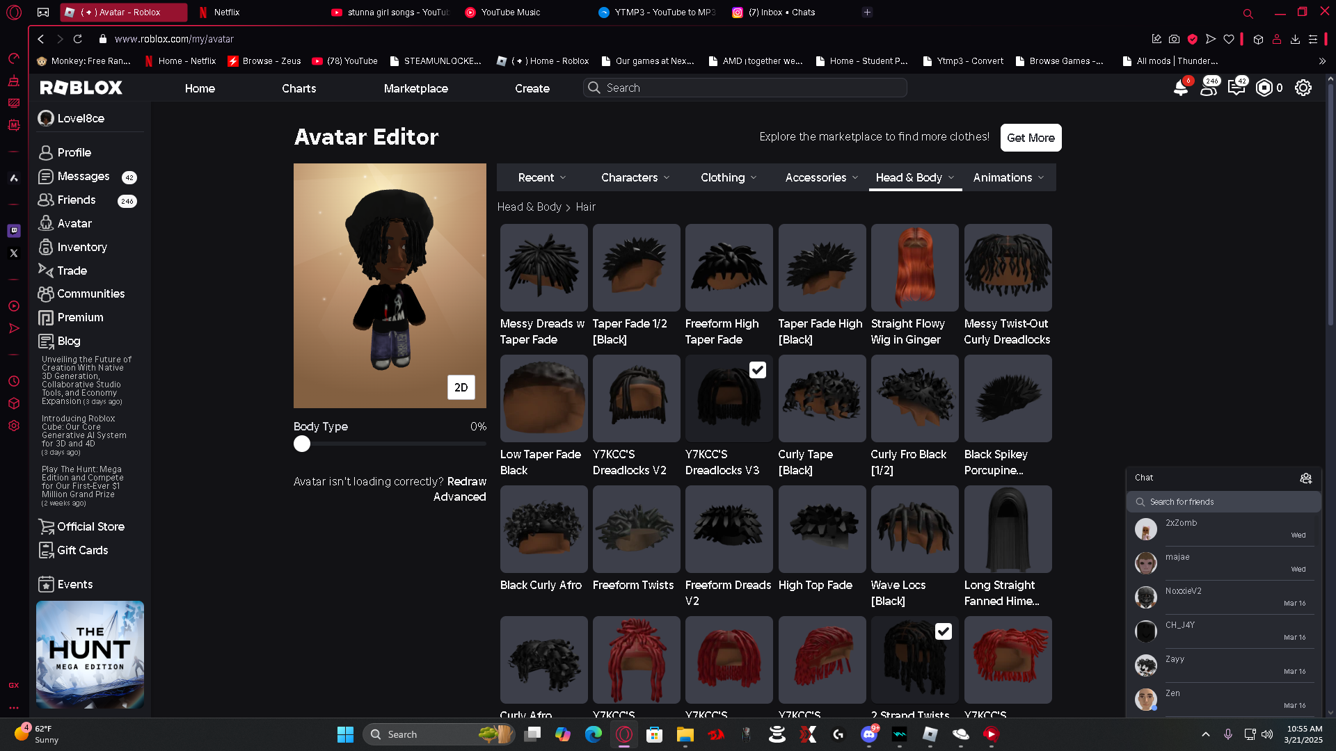Open the Roblox notifications bell
Viewport: 1336px width, 751px height.
click(x=1180, y=88)
